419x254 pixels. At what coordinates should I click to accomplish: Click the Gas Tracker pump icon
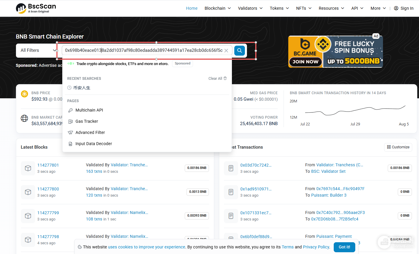click(70, 122)
